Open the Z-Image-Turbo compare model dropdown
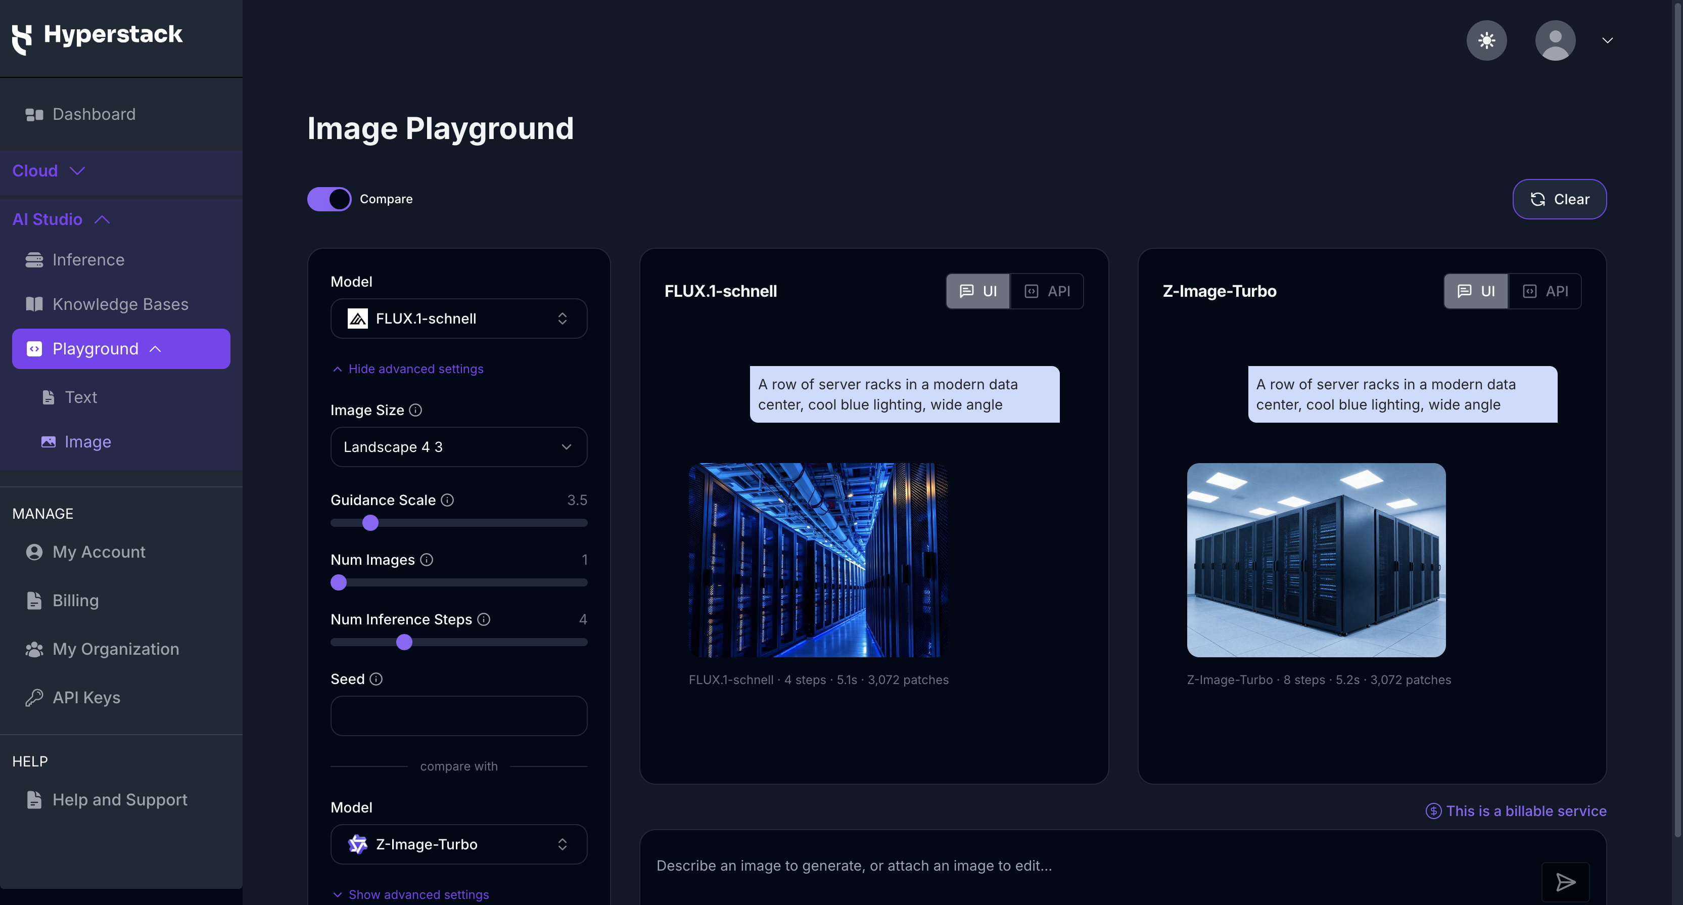This screenshot has height=905, width=1683. 458,844
